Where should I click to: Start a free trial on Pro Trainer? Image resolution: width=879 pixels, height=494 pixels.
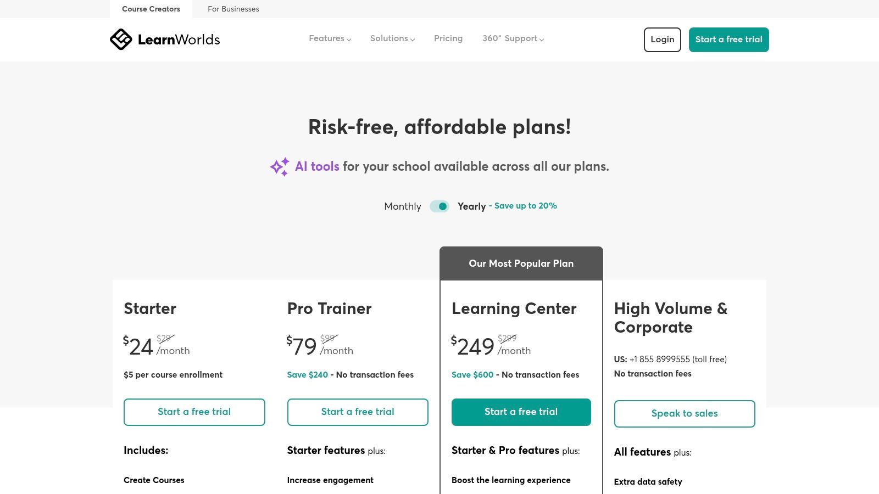coord(357,412)
